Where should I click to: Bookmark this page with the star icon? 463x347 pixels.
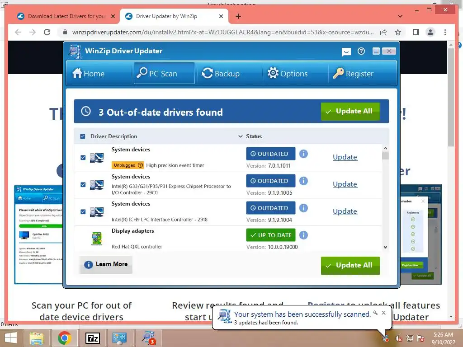pos(398,32)
